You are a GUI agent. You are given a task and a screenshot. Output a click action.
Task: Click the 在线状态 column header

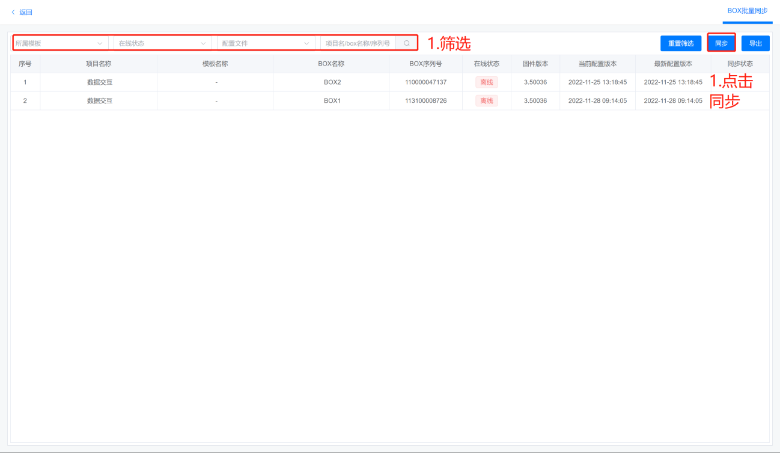[487, 64]
